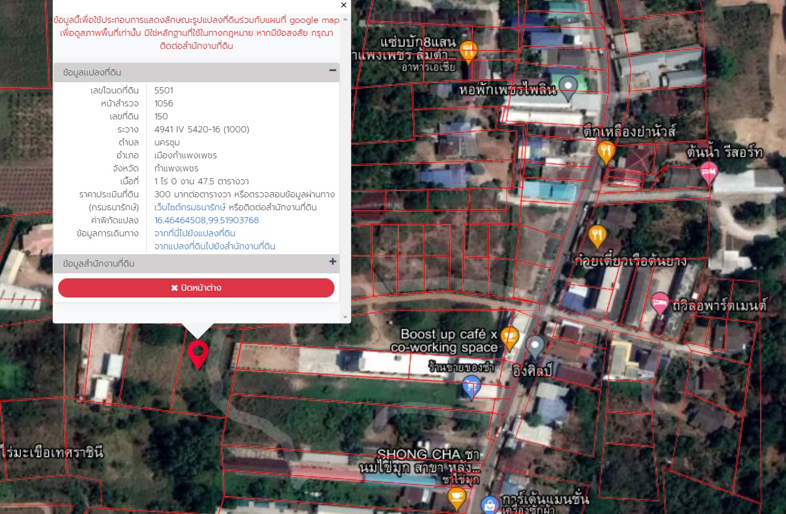Click the subdistrict value นครชุม
Viewport: 786px width, 514px height.
(x=167, y=142)
